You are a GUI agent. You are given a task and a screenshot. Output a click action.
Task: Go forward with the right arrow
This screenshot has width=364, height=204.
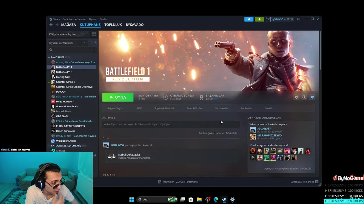pos(57,25)
